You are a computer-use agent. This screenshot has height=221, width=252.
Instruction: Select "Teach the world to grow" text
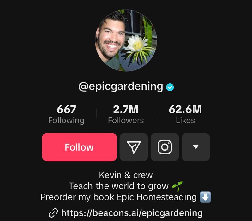[119, 186]
